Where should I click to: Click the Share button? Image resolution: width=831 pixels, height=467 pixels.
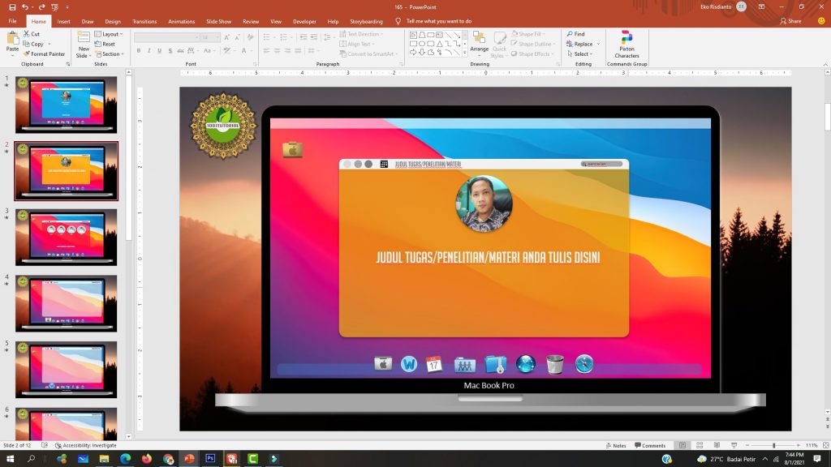(790, 21)
